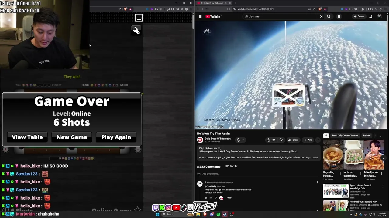Open Brave Rewards triangle in YouTube window
This screenshot has width=389, height=218.
point(325,9)
